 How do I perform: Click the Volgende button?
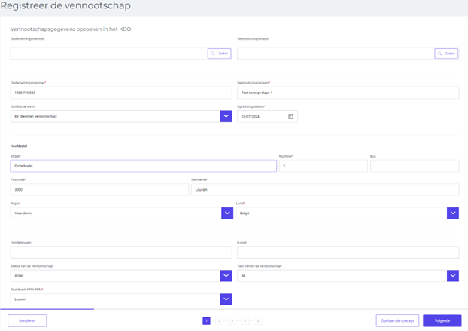click(x=442, y=320)
